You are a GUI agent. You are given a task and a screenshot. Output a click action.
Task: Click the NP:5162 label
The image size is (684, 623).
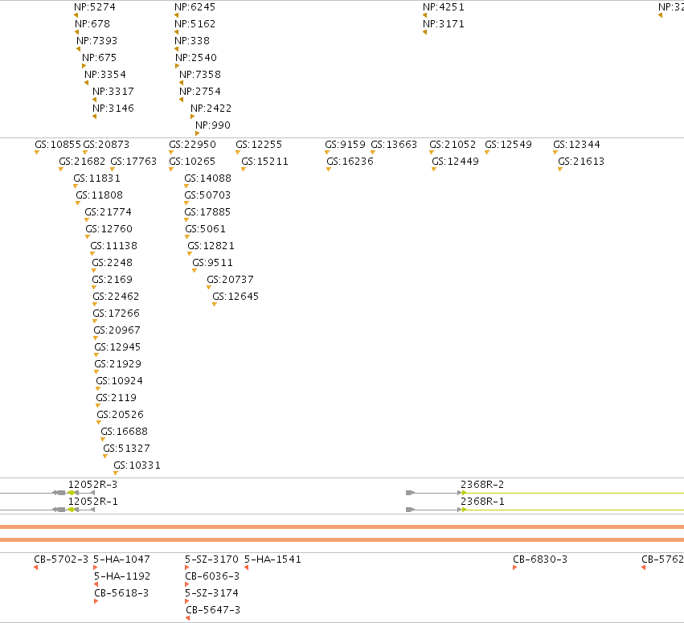pos(195,24)
